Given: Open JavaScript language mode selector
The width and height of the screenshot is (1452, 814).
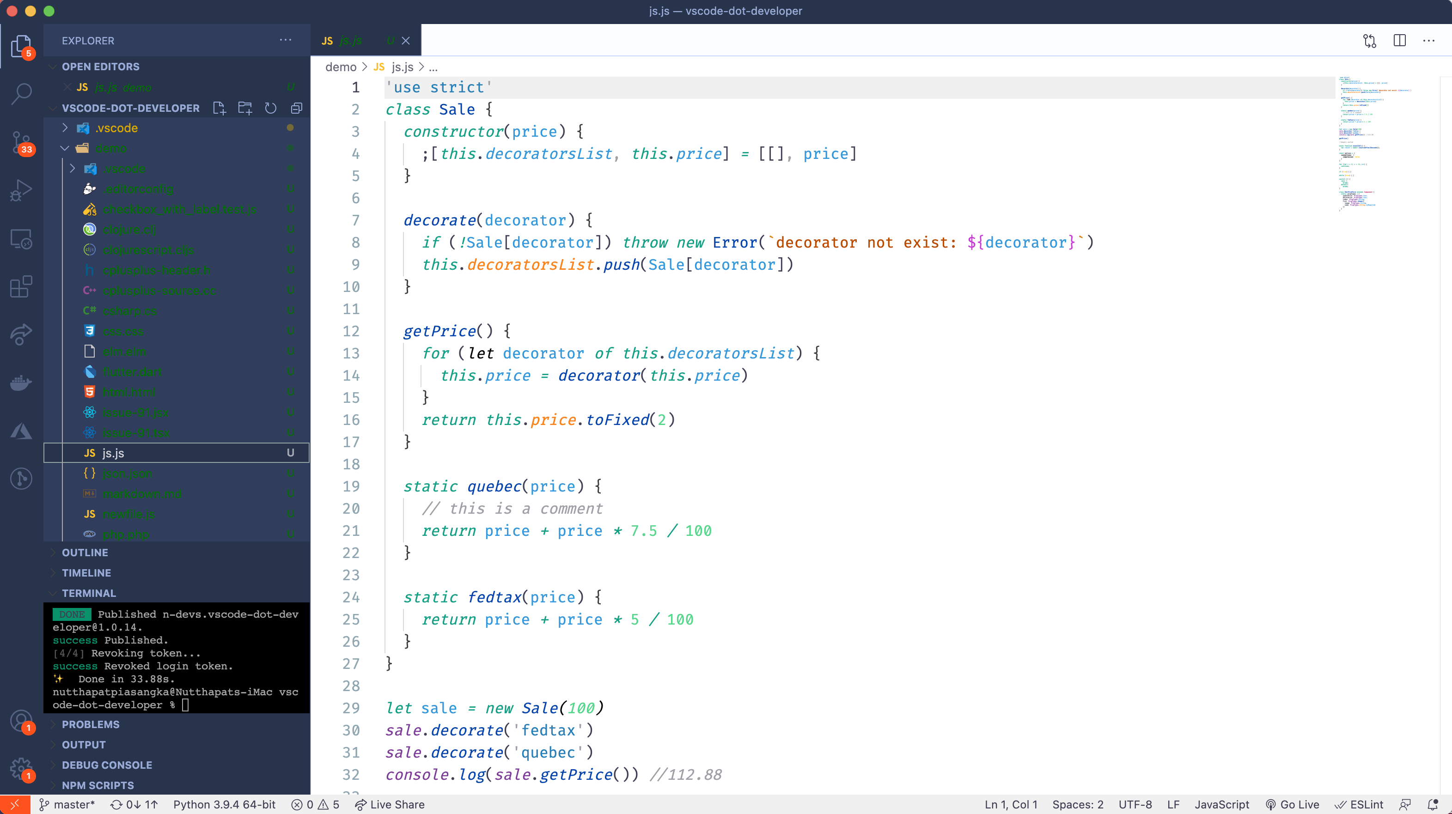Looking at the screenshot, I should pyautogui.click(x=1221, y=804).
